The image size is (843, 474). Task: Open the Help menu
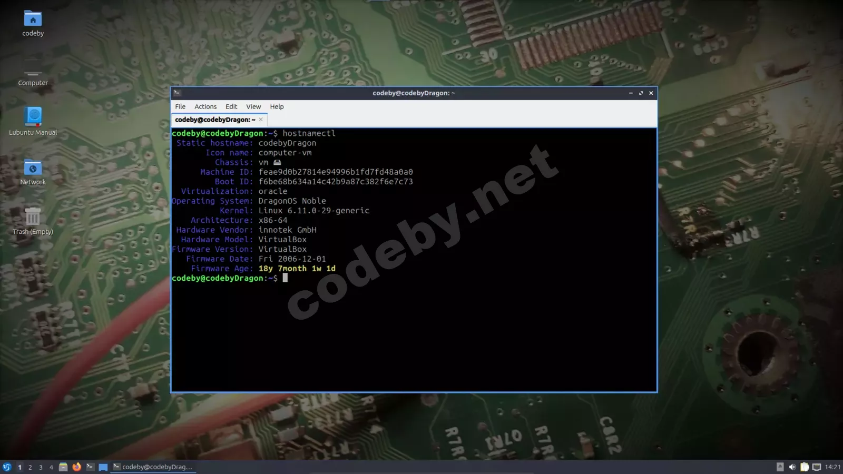click(277, 106)
